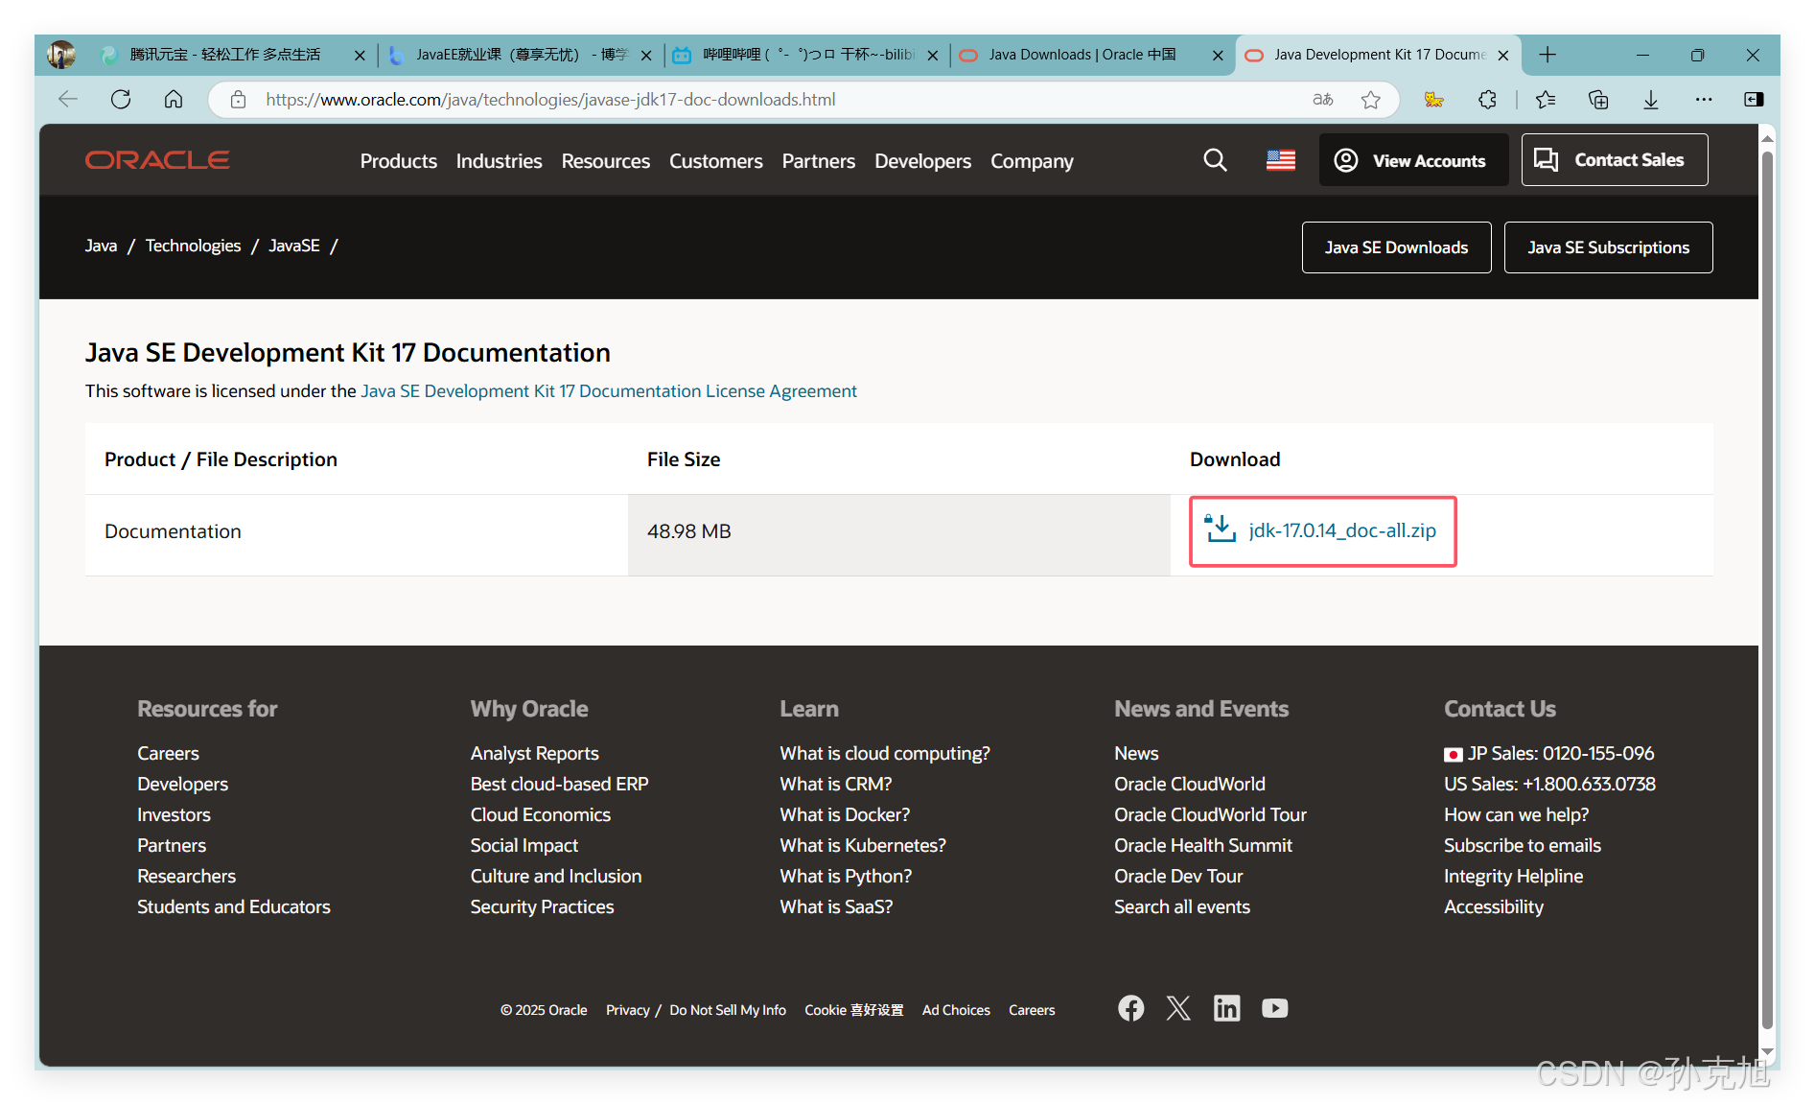
Task: Switch to the bilibili tab
Action: 806,55
